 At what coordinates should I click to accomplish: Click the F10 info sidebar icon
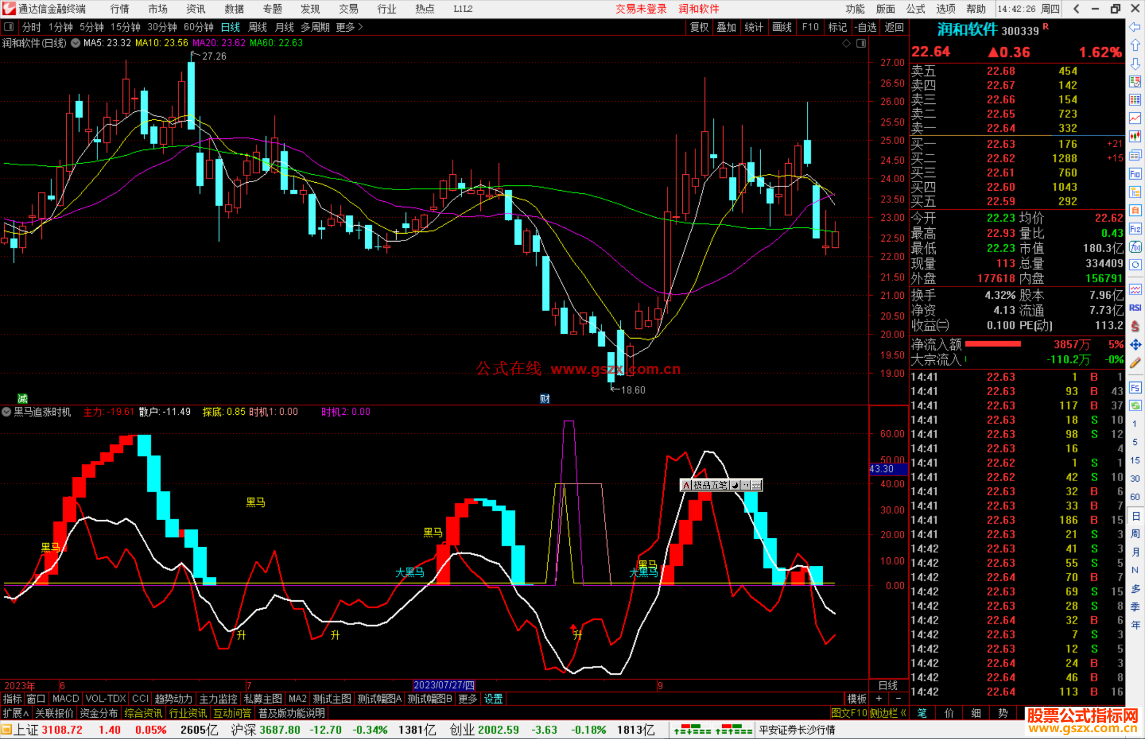point(1135,174)
